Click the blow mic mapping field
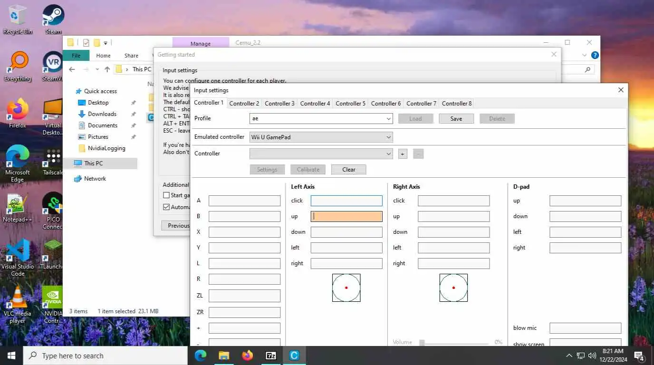Image resolution: width=654 pixels, height=365 pixels. 586,328
